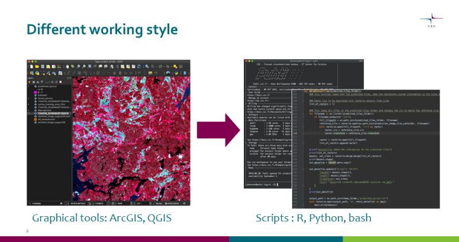Create a New Print Layout in QGIS
This screenshot has width=459, height=242.
[x=48, y=67]
